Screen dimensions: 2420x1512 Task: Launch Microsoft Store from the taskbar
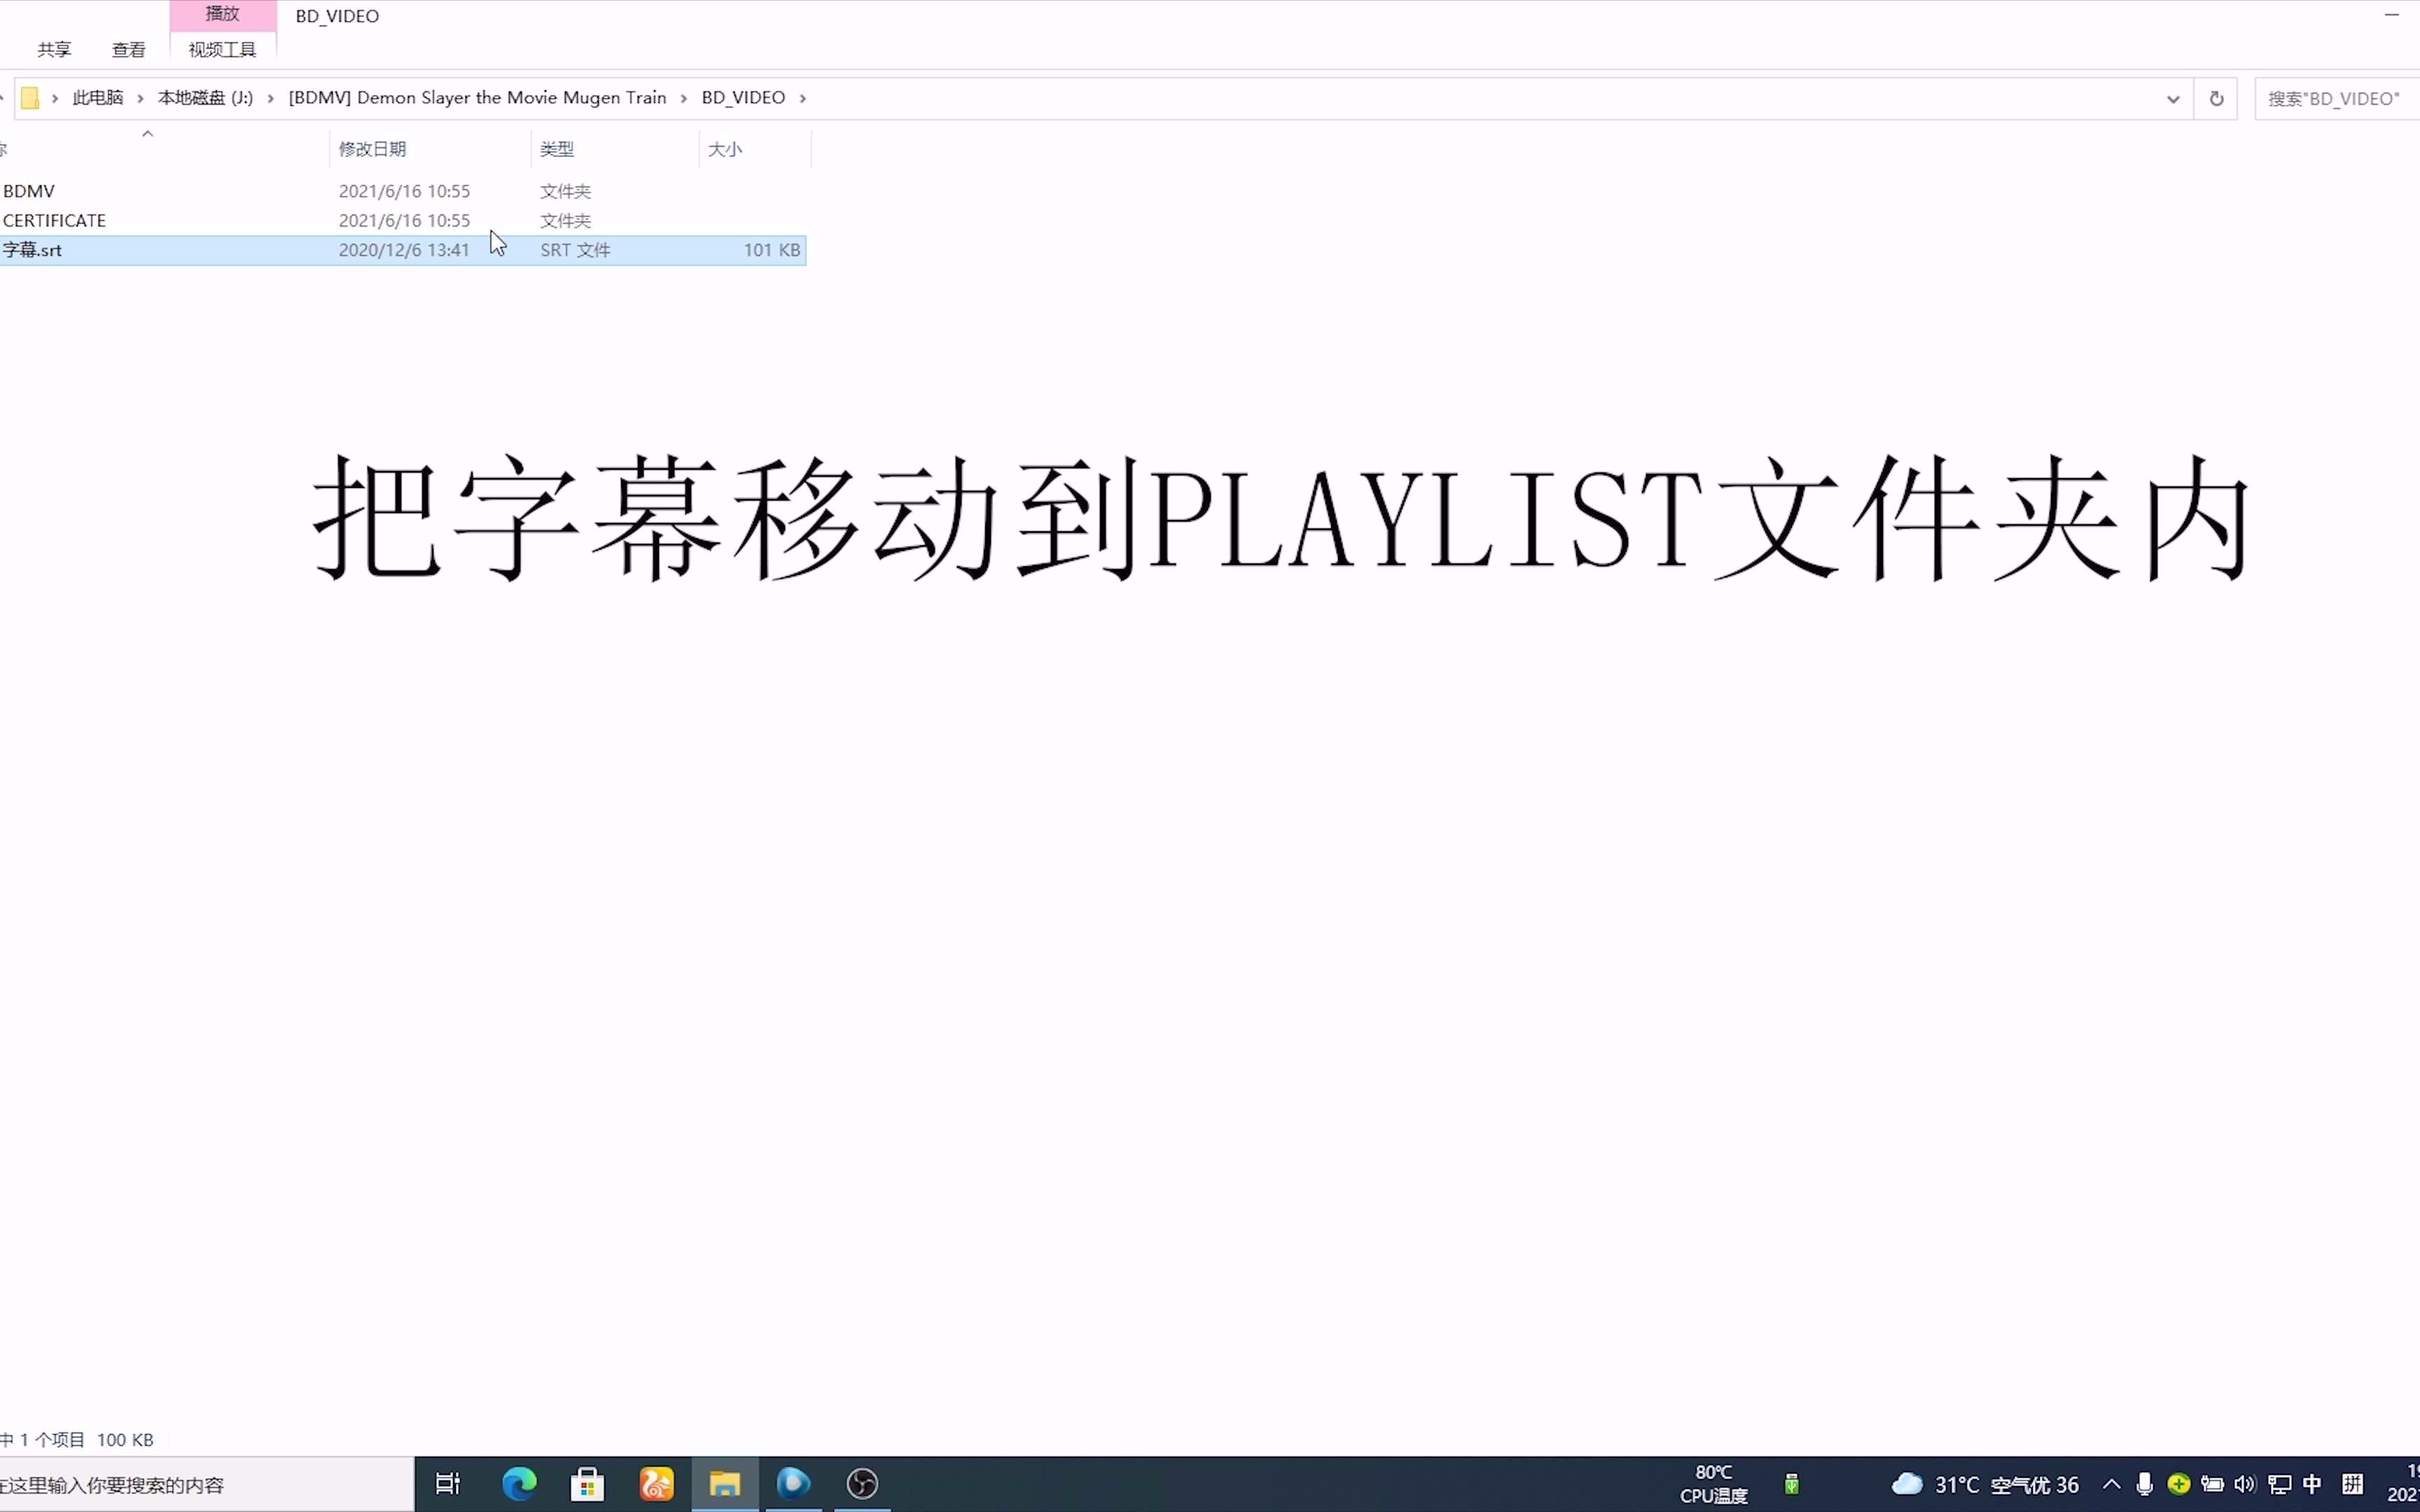[588, 1485]
